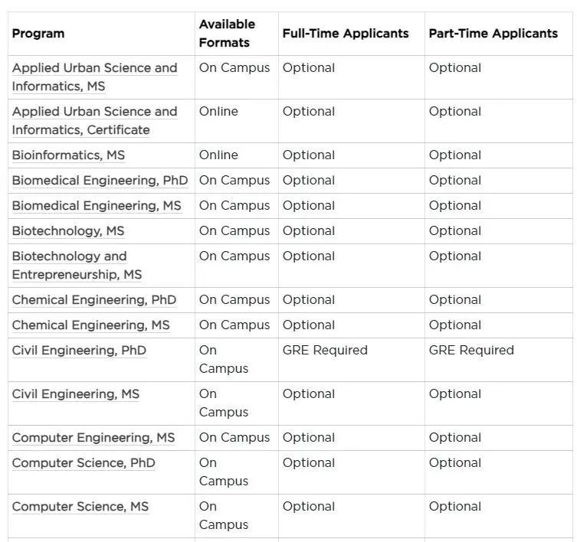Open the Civil Engineering, MS link
This screenshot has width=577, height=542.
tap(76, 394)
